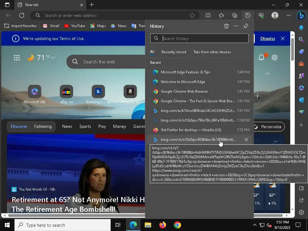Open the 7:36 PM bing.com/ck history entry
308x231 pixels.
click(200, 120)
